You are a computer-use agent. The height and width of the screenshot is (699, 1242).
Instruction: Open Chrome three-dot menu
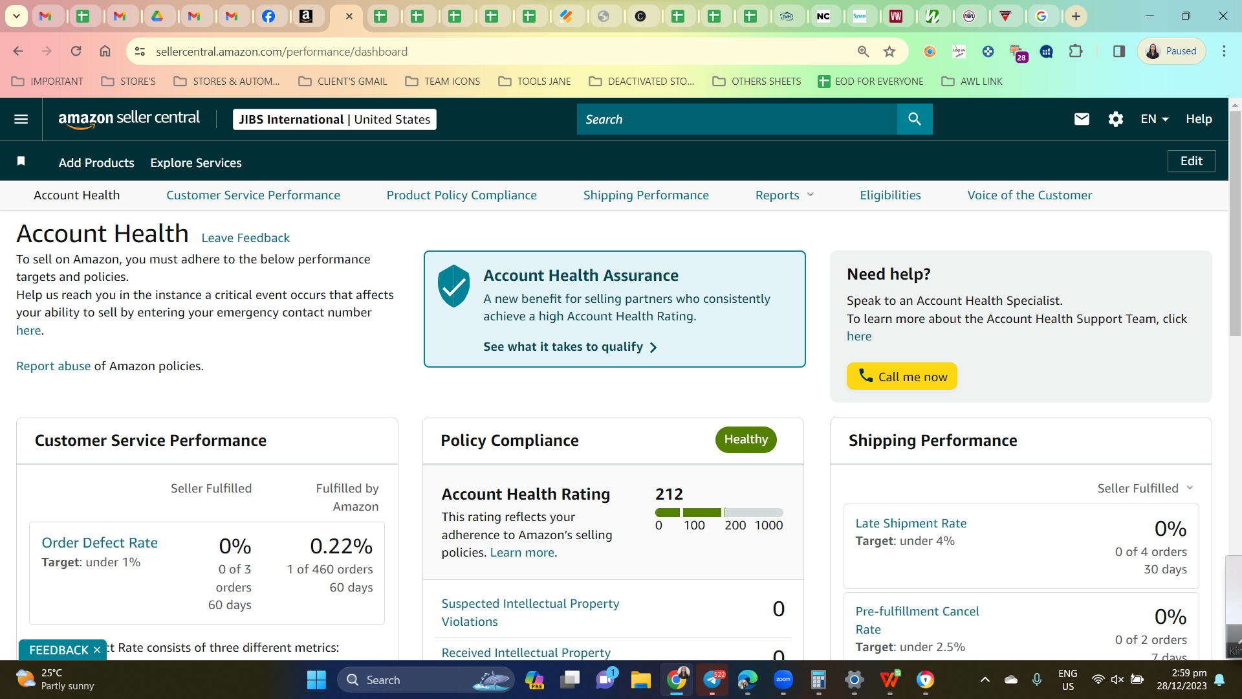(x=1224, y=51)
